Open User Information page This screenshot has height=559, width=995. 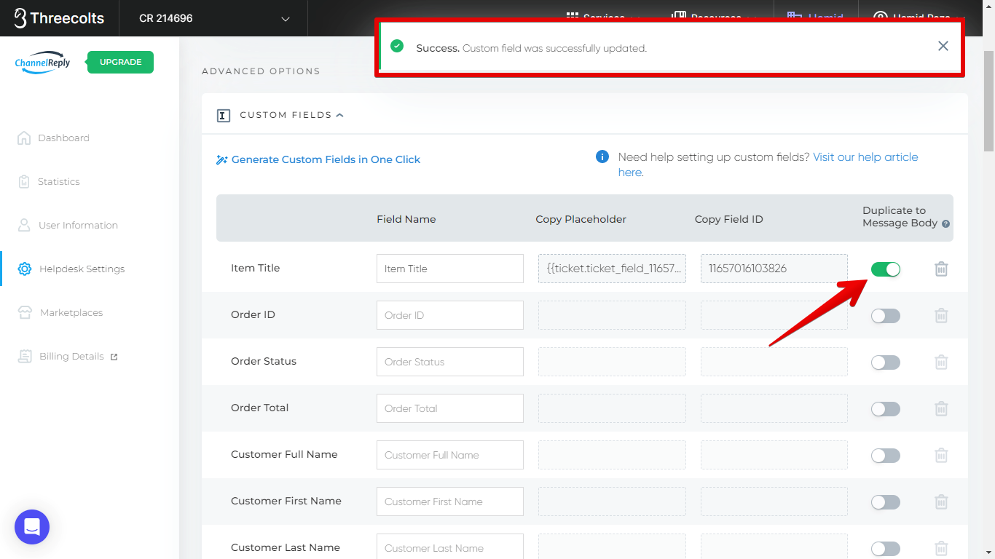tap(78, 225)
